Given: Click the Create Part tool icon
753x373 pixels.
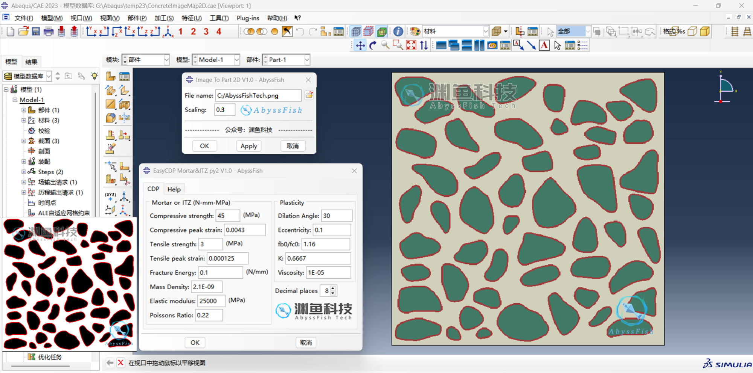Looking at the screenshot, I should tap(111, 77).
